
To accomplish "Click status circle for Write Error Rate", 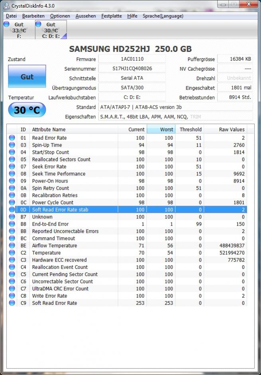I will (x=12, y=296).
